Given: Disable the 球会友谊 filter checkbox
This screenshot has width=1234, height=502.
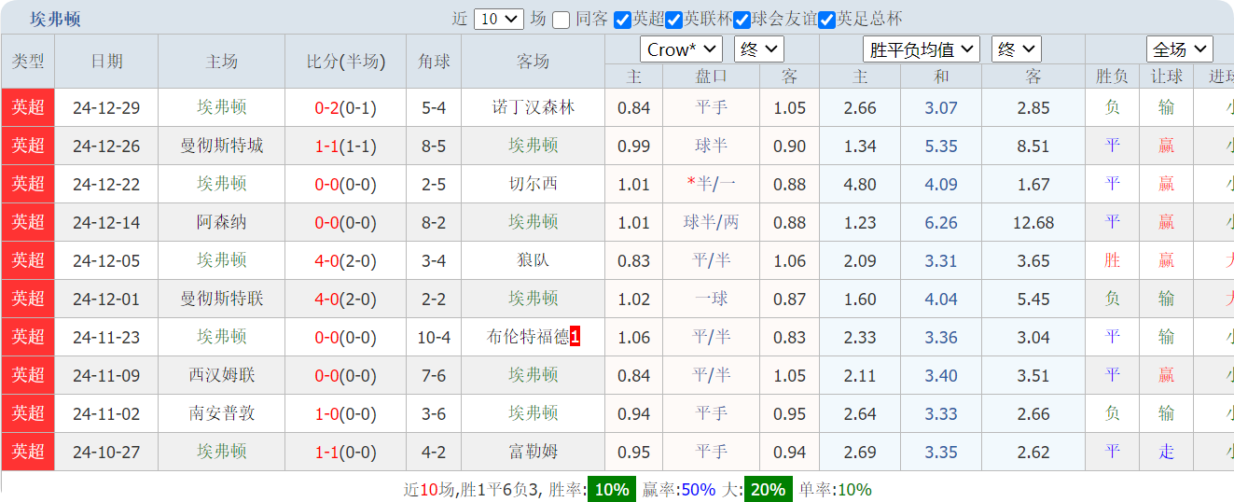Looking at the screenshot, I should (x=742, y=20).
